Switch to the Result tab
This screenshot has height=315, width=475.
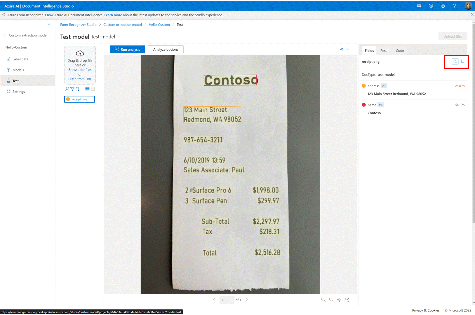[x=385, y=50]
